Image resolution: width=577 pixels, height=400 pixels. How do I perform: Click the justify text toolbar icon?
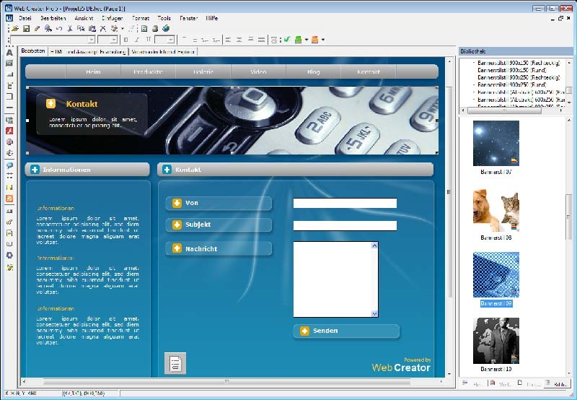click(261, 40)
